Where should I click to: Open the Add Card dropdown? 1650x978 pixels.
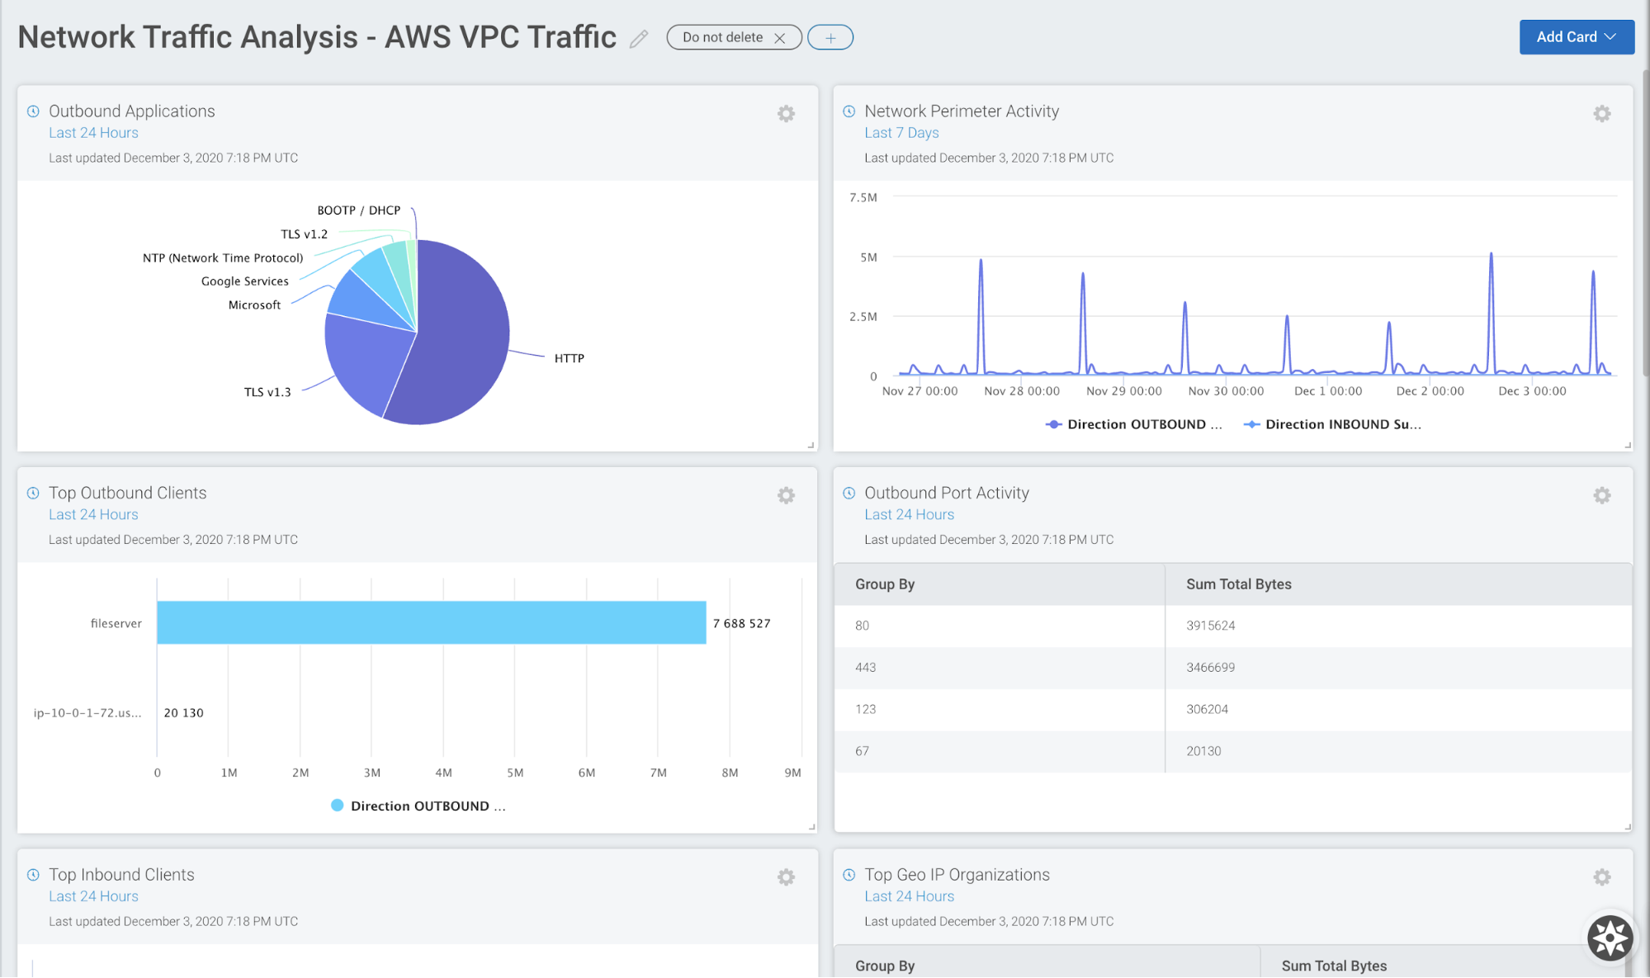(x=1576, y=37)
